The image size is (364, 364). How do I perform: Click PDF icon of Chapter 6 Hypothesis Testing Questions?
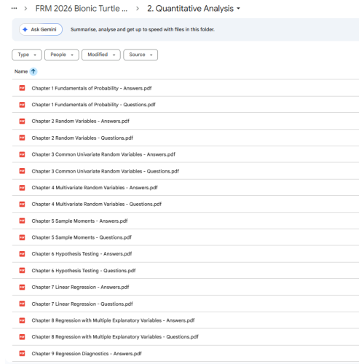22,270
